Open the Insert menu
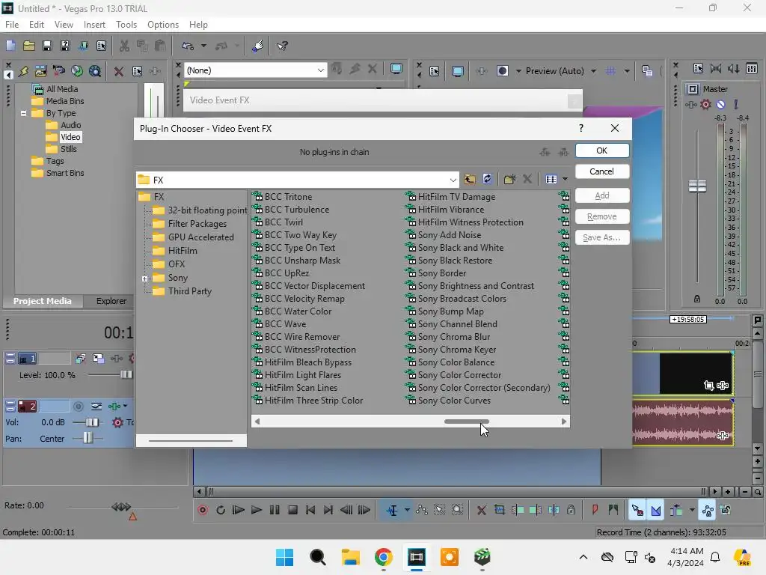The height and width of the screenshot is (575, 766). click(94, 25)
